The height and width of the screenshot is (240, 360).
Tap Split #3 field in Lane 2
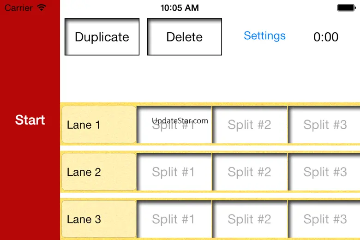point(325,172)
